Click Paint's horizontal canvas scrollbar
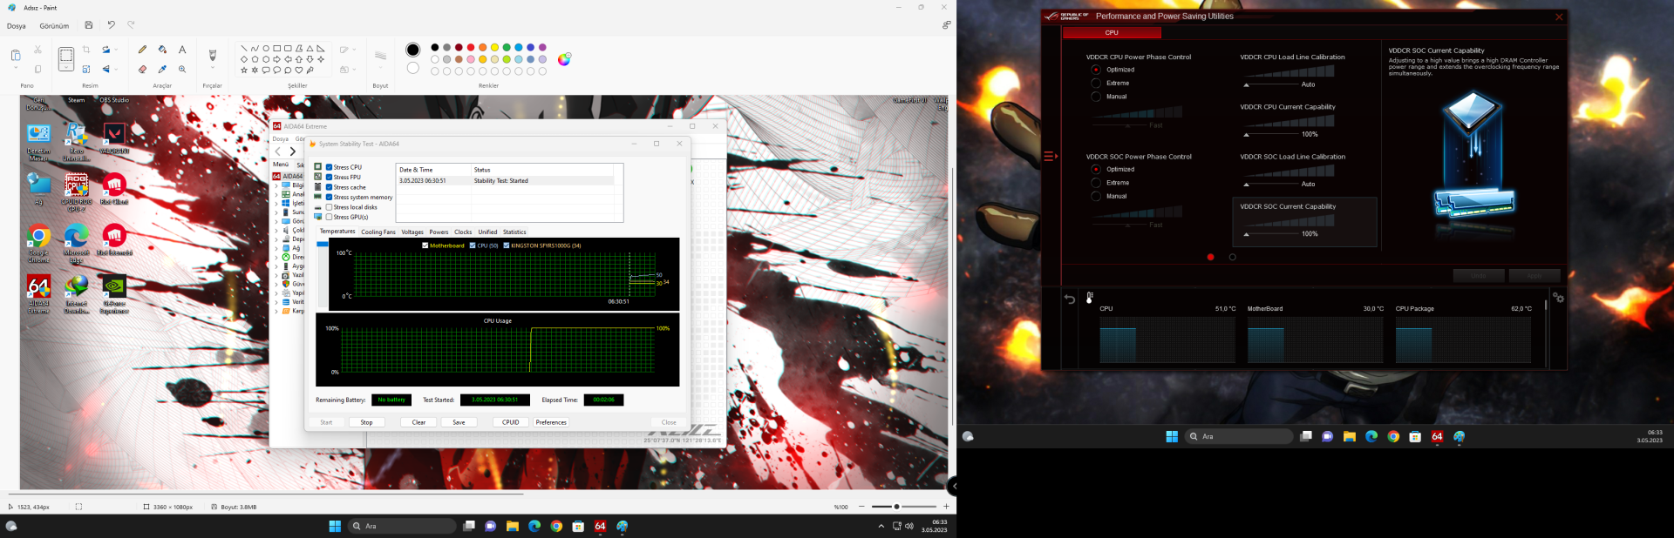The width and height of the screenshot is (1674, 538). 265,494
